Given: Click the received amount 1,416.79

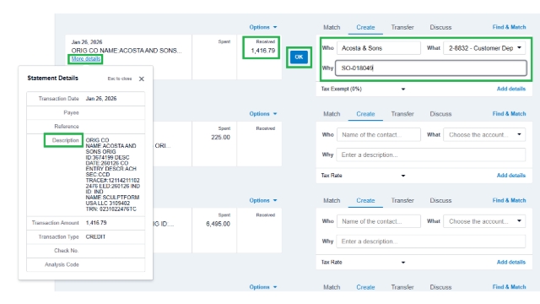Looking at the screenshot, I should pos(262,51).
